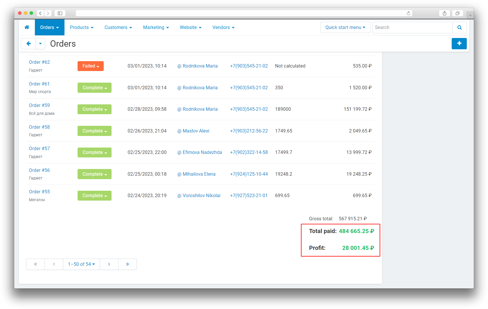488x309 pixels.
Task: Open the Marketing menu
Action: tap(156, 28)
